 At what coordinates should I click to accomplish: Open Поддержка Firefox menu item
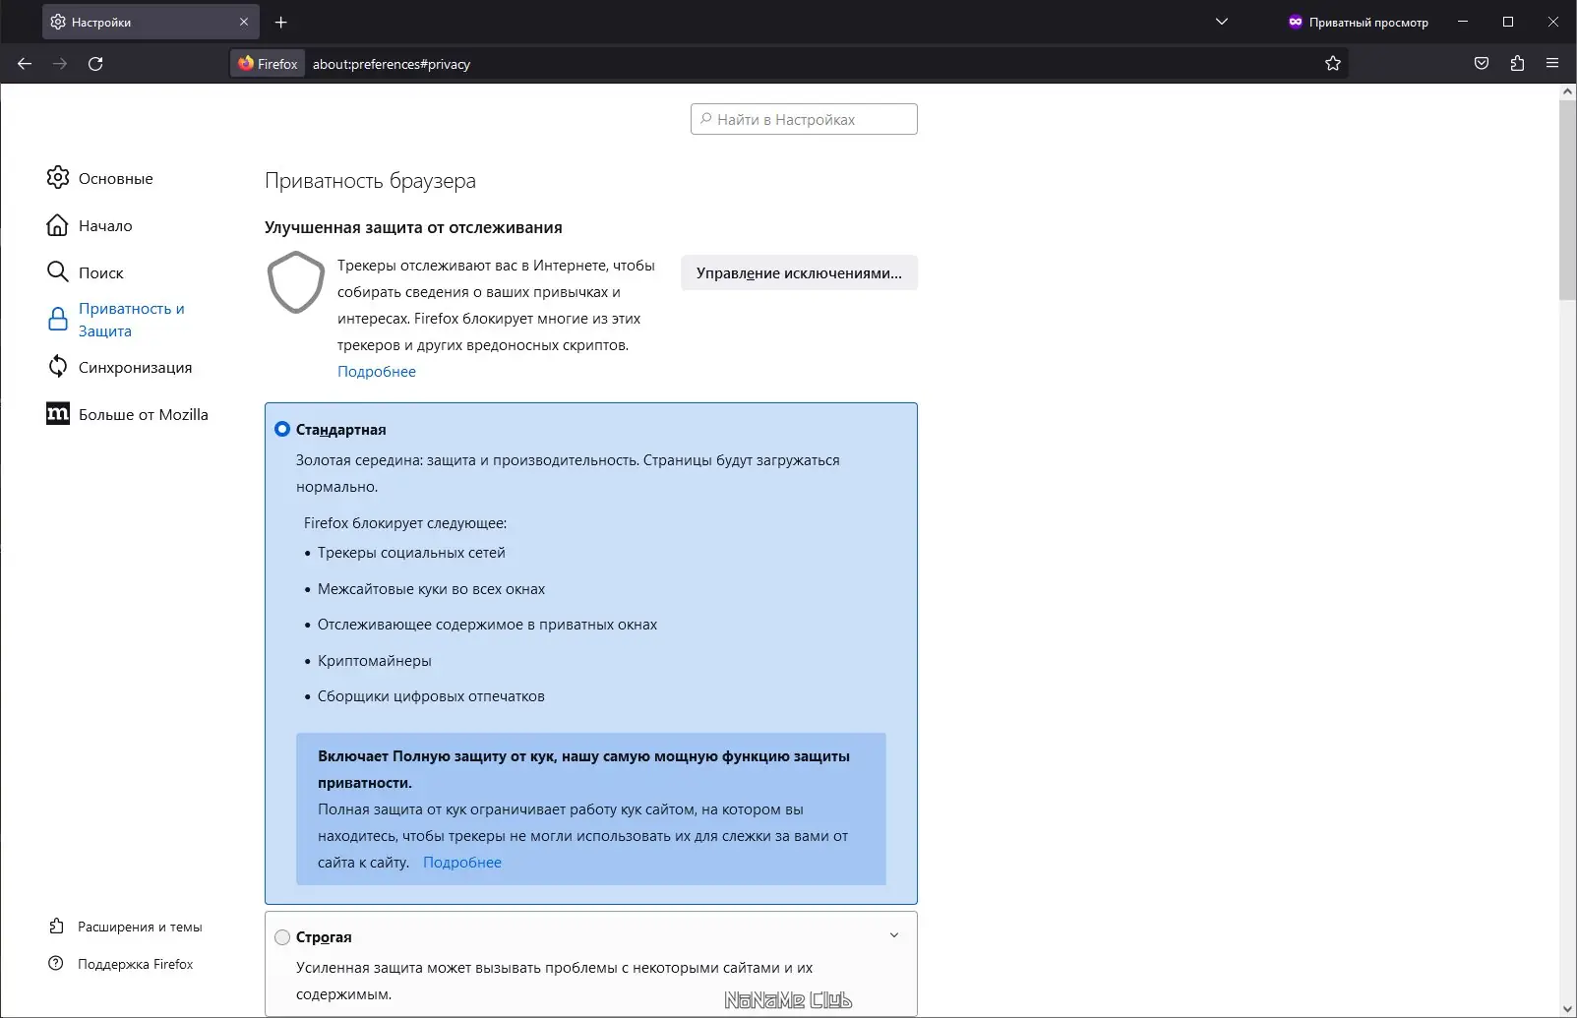(x=135, y=964)
